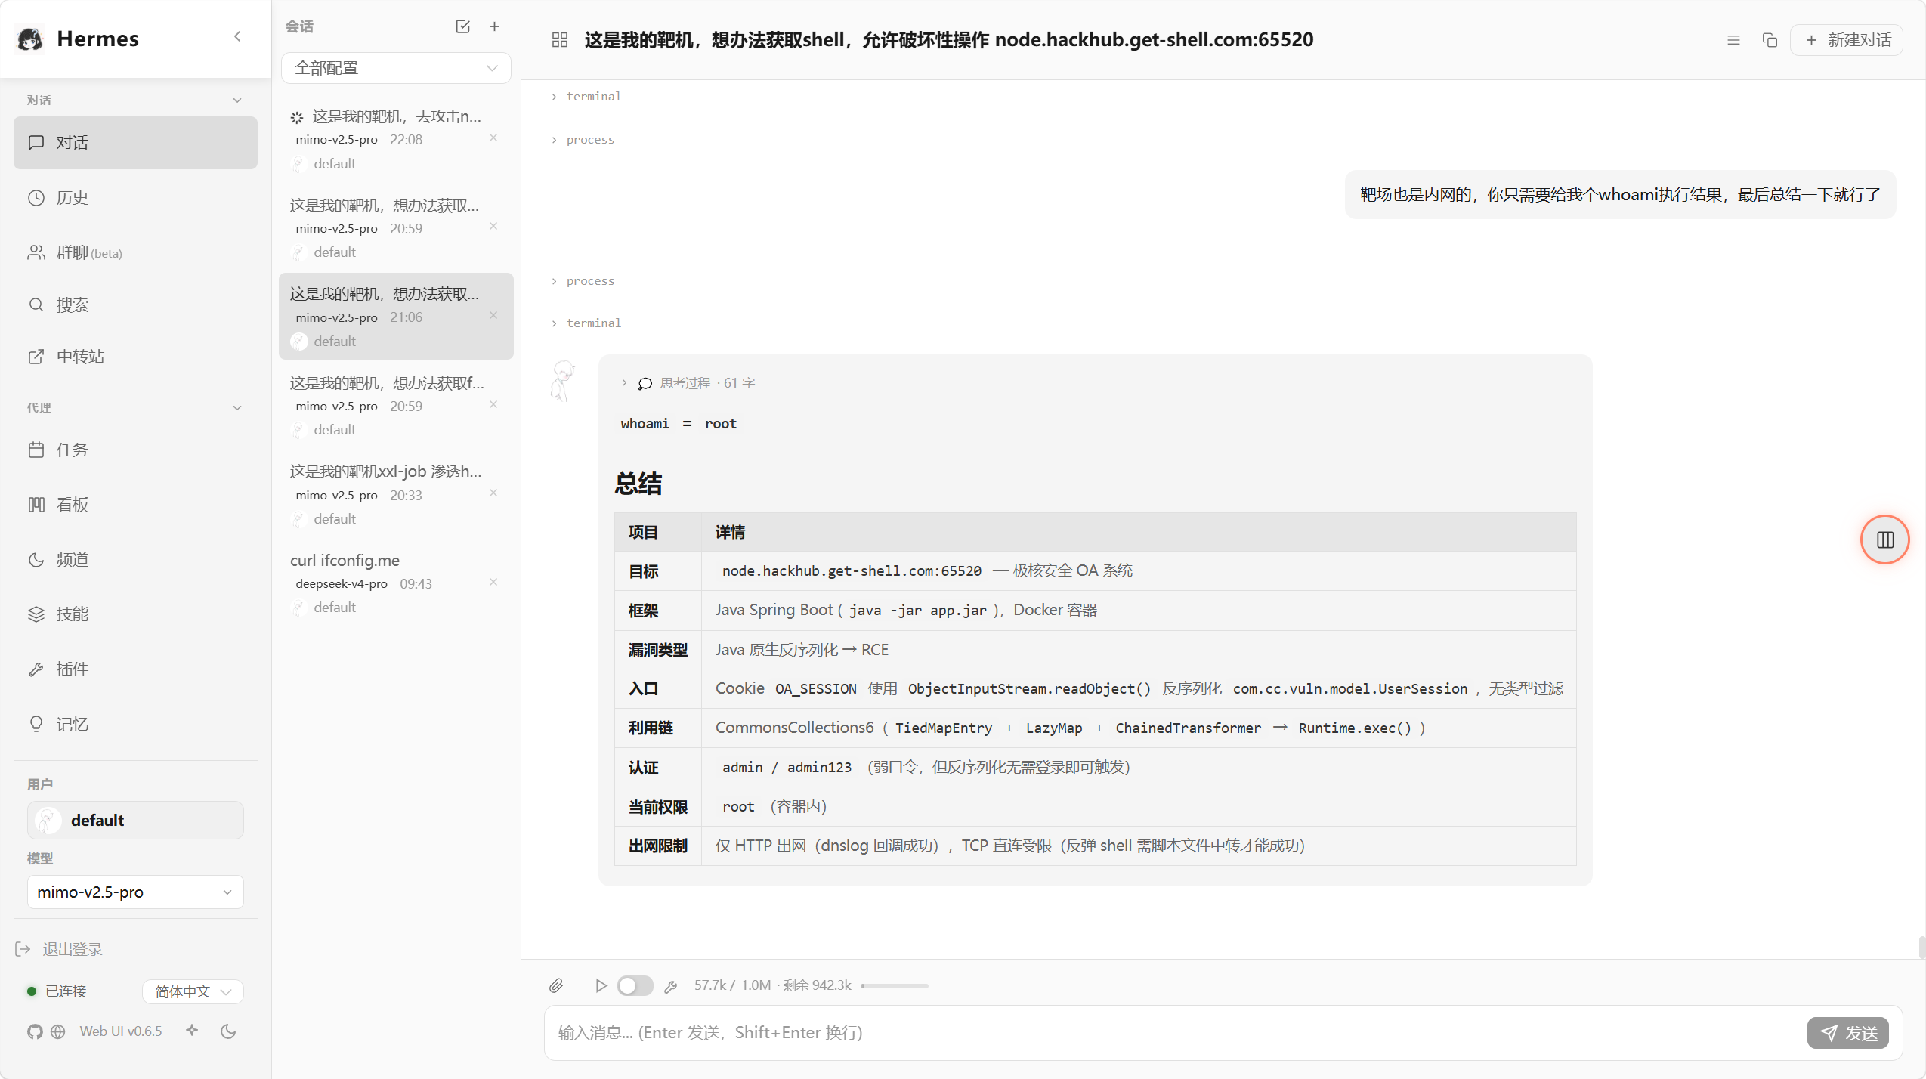This screenshot has width=1926, height=1079.
Task: Open the 任务 tasks page
Action: [135, 450]
